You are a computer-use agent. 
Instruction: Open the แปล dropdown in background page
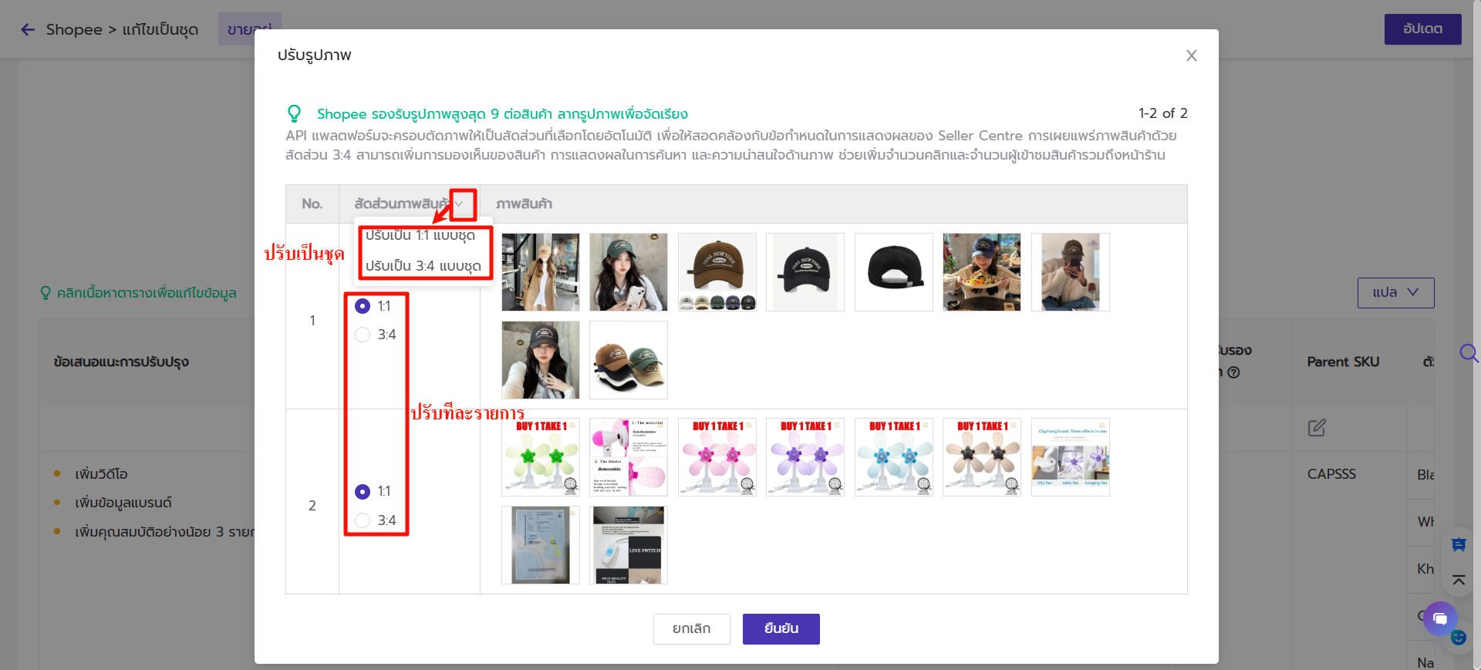(1395, 292)
